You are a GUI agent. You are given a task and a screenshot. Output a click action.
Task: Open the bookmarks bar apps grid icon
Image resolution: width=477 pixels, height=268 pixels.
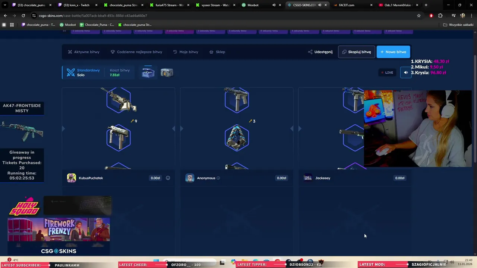(12, 25)
